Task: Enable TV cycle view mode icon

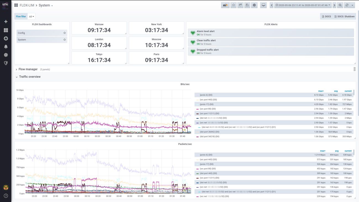Action: [x=264, y=5]
